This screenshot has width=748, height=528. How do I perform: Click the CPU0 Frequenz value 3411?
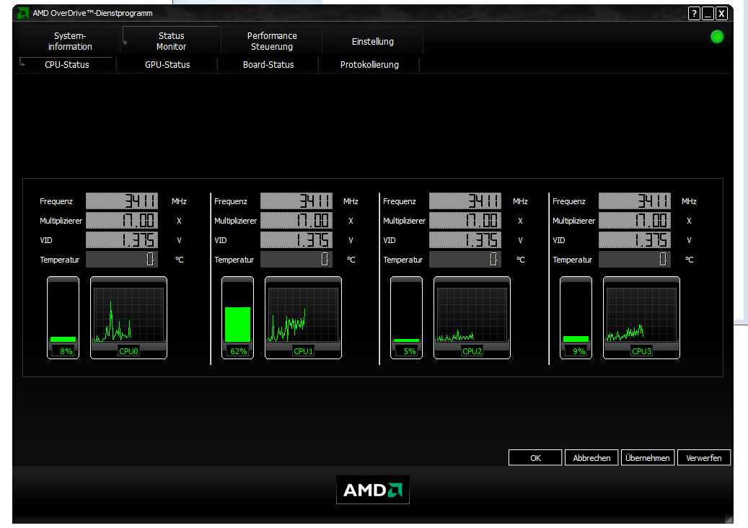[x=122, y=201]
